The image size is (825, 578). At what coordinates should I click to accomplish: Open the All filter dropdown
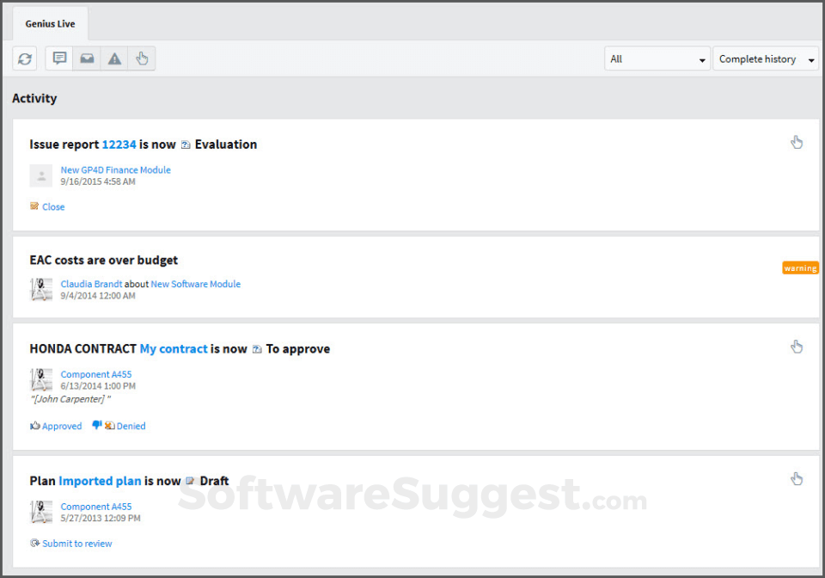tap(656, 58)
